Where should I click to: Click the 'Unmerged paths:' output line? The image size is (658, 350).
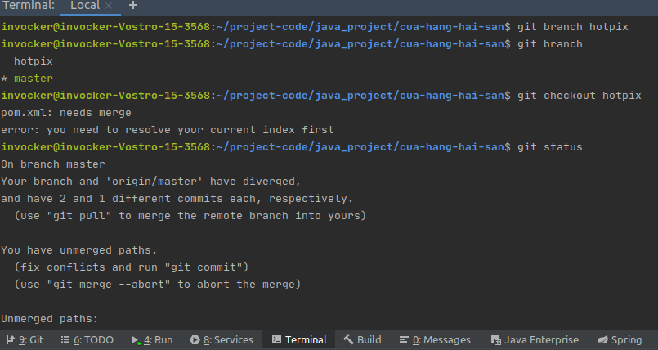point(49,319)
